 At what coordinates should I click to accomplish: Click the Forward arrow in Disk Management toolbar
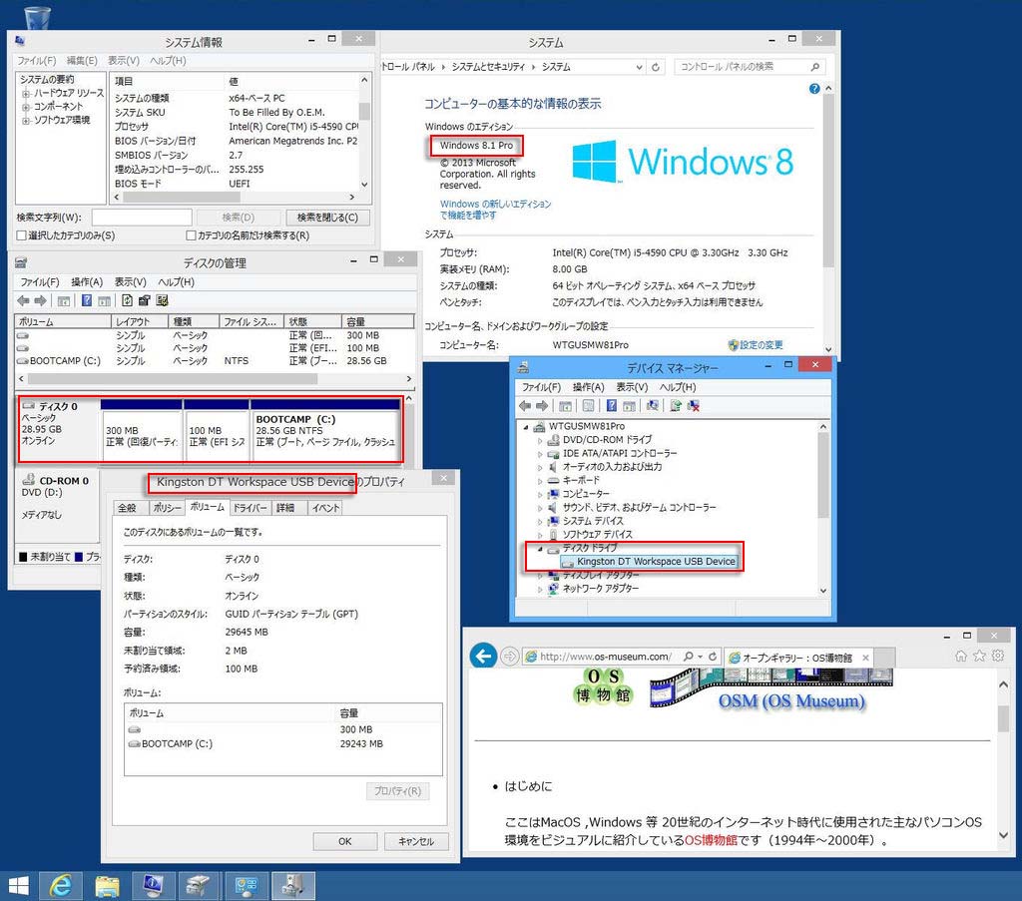pyautogui.click(x=40, y=300)
